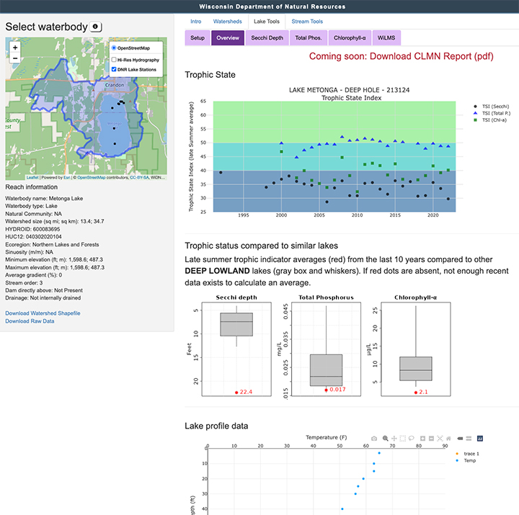Toggle TSI (Secchi) legend series
Viewport: 519px width, 515px height.
tap(491, 107)
